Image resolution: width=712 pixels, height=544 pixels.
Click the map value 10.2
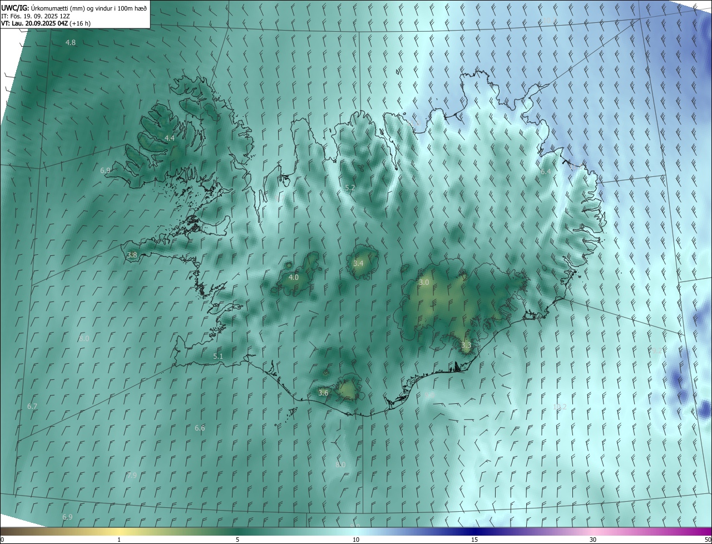point(560,407)
